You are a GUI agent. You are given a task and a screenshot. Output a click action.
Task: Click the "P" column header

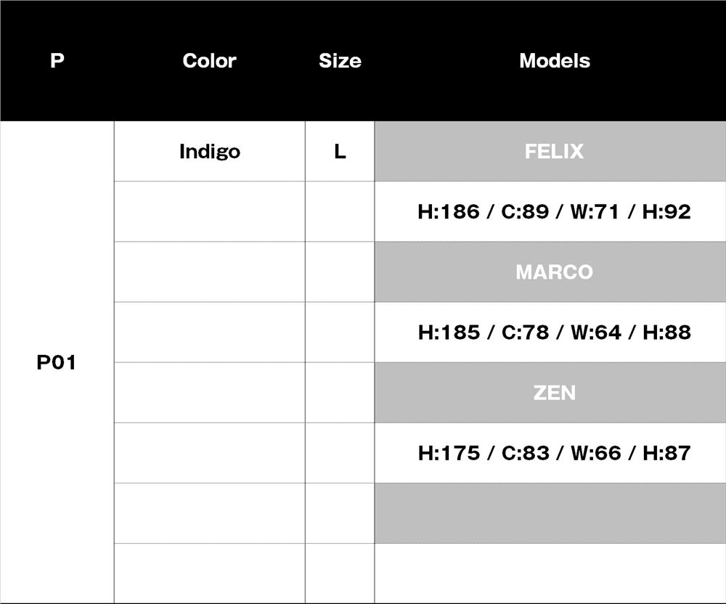point(57,61)
